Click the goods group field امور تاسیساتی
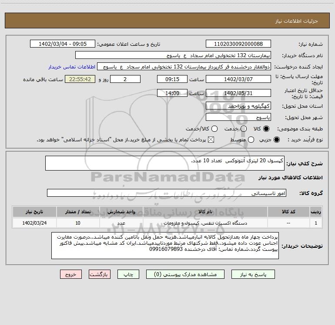 tap(167, 193)
